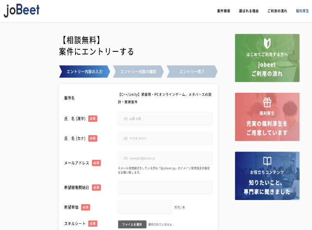Click the beginner leaf icon on green banner
This screenshot has width=312, height=230.
click(267, 43)
